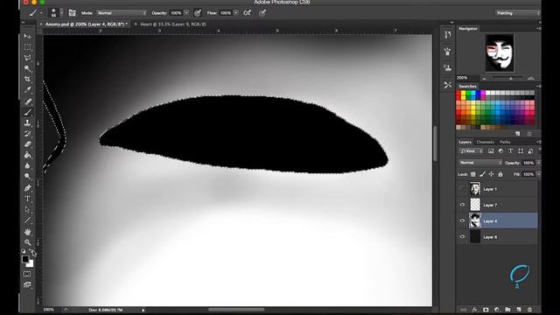The width and height of the screenshot is (560, 315).
Task: Select the Brush tool in toolbox
Action: 27,113
